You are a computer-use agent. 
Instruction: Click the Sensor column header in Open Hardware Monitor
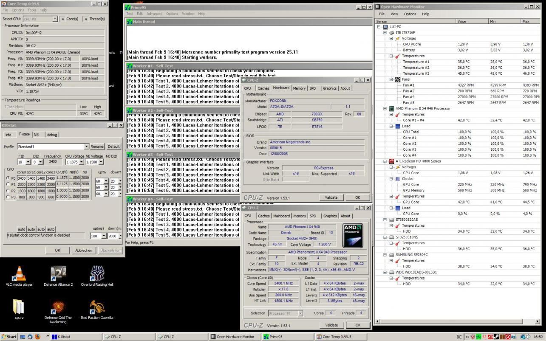click(x=415, y=21)
